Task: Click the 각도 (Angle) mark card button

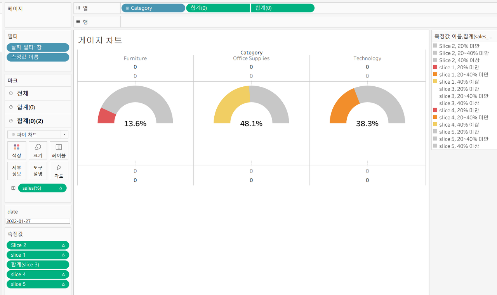Action: pos(59,171)
